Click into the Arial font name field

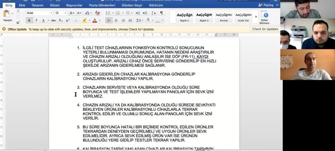(x=38, y=13)
